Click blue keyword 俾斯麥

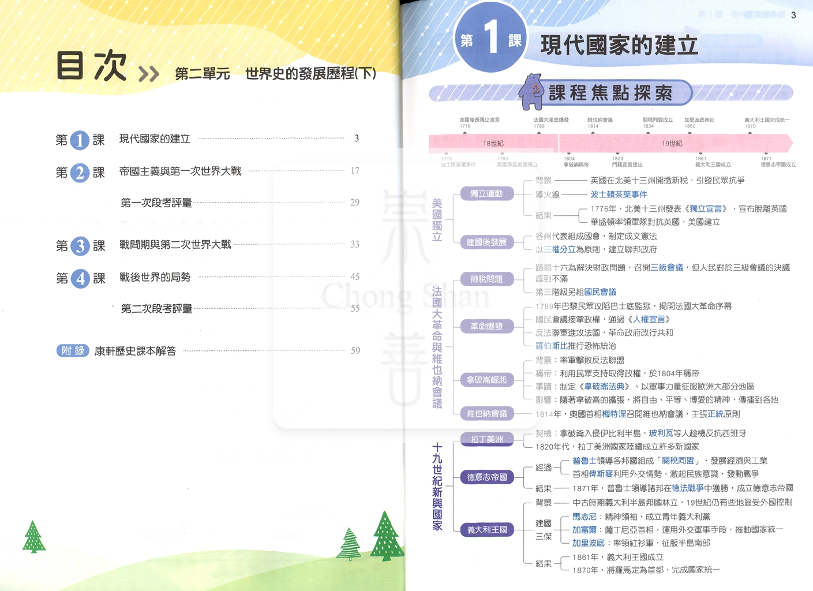click(601, 474)
